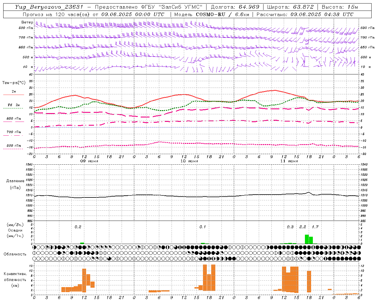The image size is (376, 300).
Task: Click the (мм/3ч.) precipitation unit label
Action: (x=15, y=225)
